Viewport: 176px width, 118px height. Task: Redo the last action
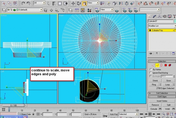[28, 4]
